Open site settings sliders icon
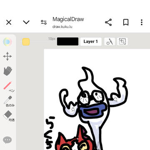 click(44, 22)
